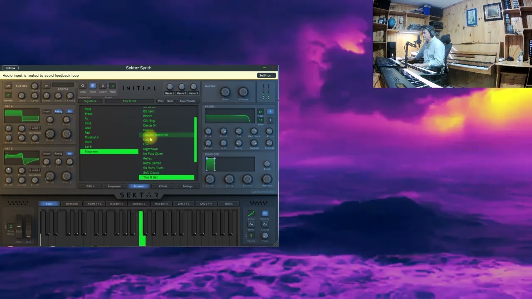Open the Matrix tab
The image size is (532, 299).
(229, 204)
